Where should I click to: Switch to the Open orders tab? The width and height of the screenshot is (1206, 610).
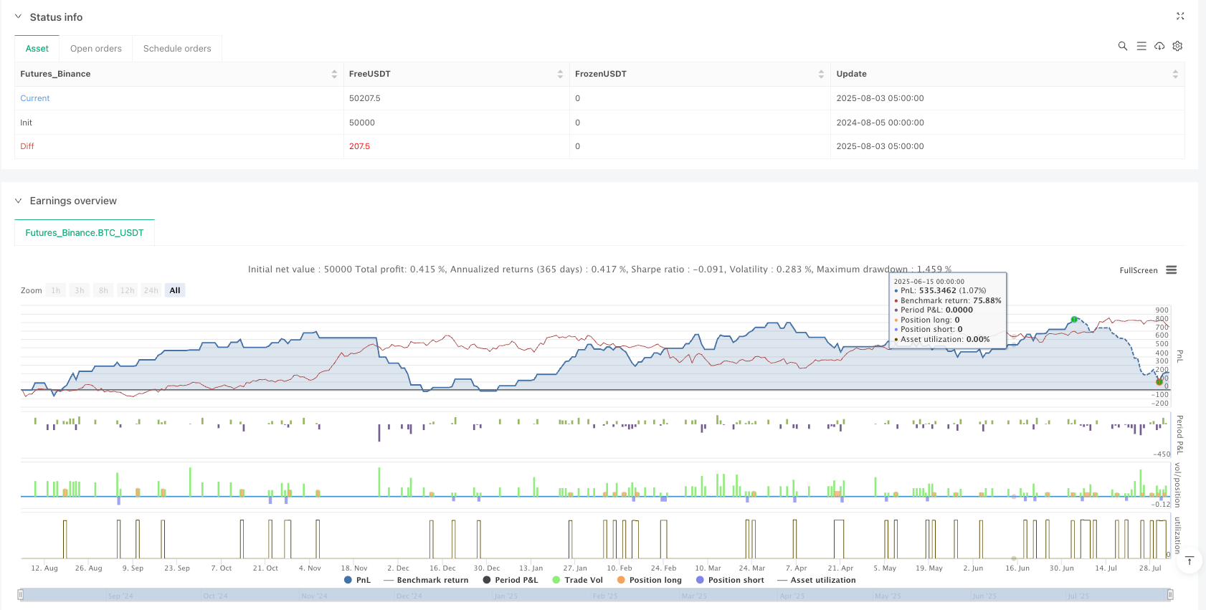pyautogui.click(x=96, y=49)
